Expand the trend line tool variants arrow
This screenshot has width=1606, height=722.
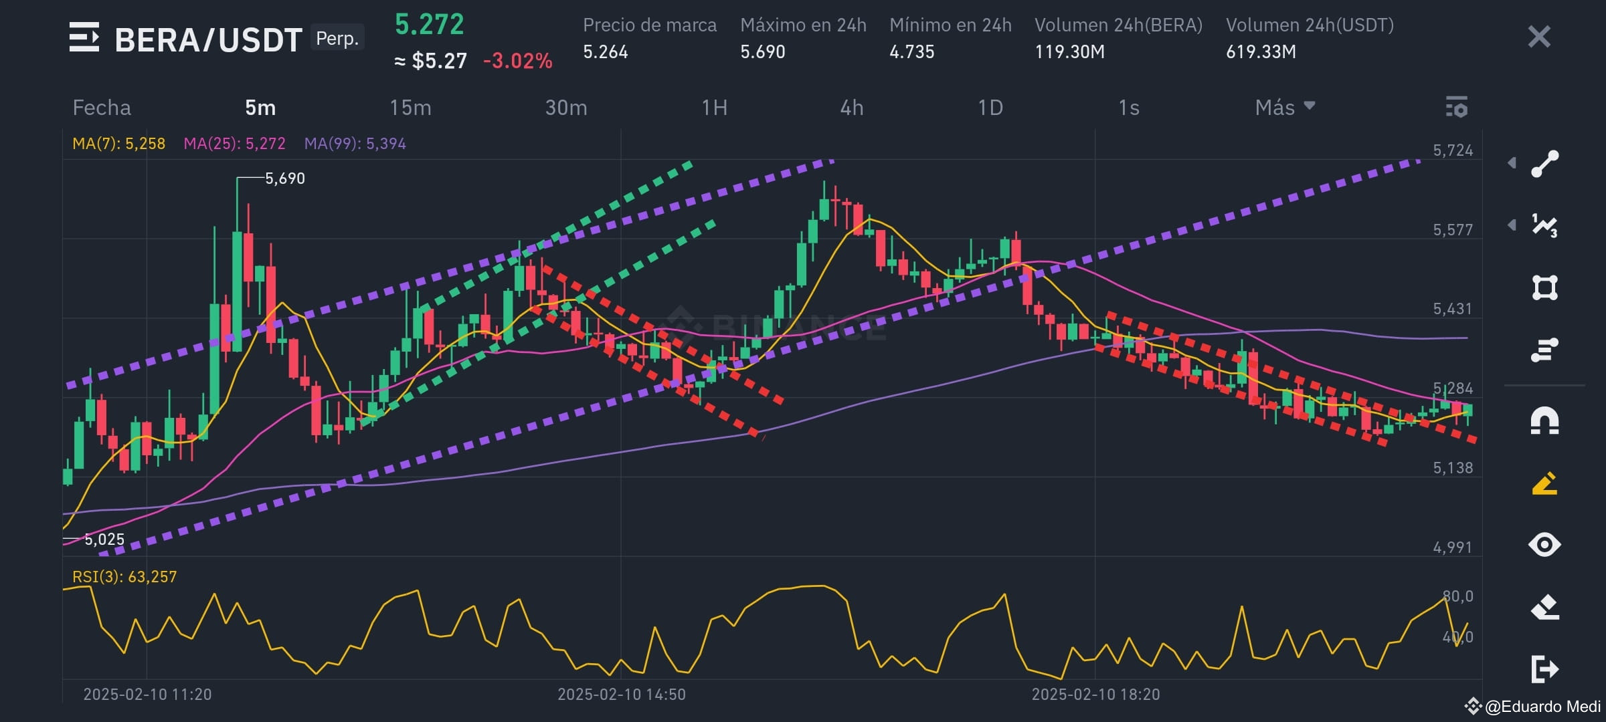tap(1512, 163)
